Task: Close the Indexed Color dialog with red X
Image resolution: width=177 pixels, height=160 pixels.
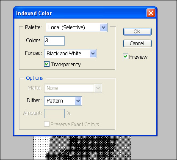Action: click(151, 13)
